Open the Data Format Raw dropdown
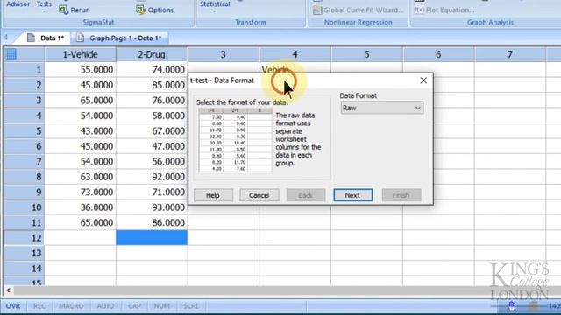Image resolution: width=561 pixels, height=315 pixels. (x=382, y=108)
